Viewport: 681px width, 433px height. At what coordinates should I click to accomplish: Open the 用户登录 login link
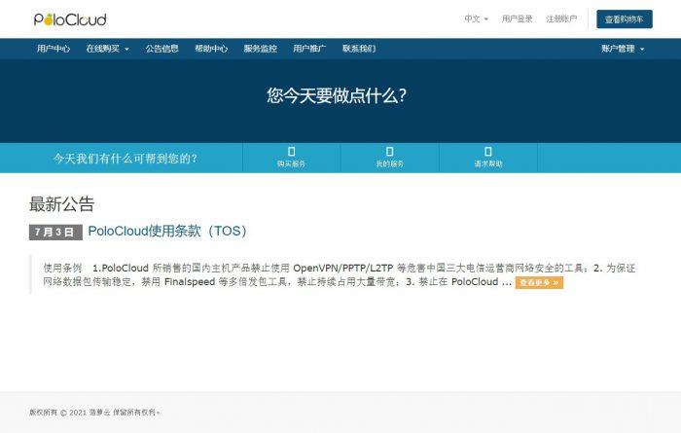(x=517, y=18)
